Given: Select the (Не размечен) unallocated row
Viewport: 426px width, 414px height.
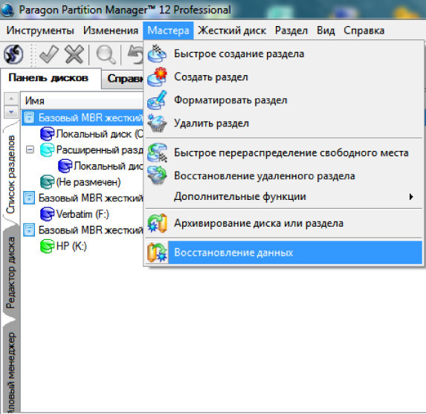Looking at the screenshot, I should coord(80,182).
